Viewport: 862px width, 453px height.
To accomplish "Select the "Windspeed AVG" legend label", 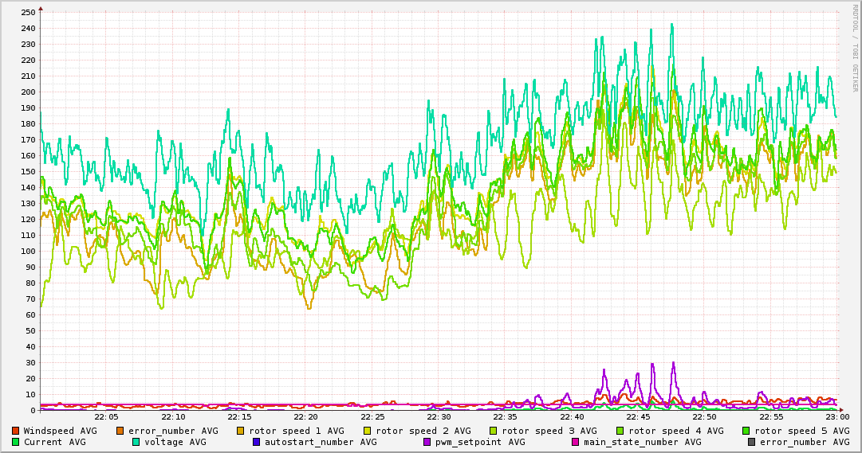I will [60, 431].
